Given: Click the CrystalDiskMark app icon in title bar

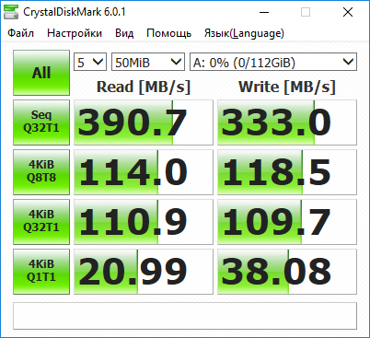Looking at the screenshot, I should pyautogui.click(x=11, y=12).
